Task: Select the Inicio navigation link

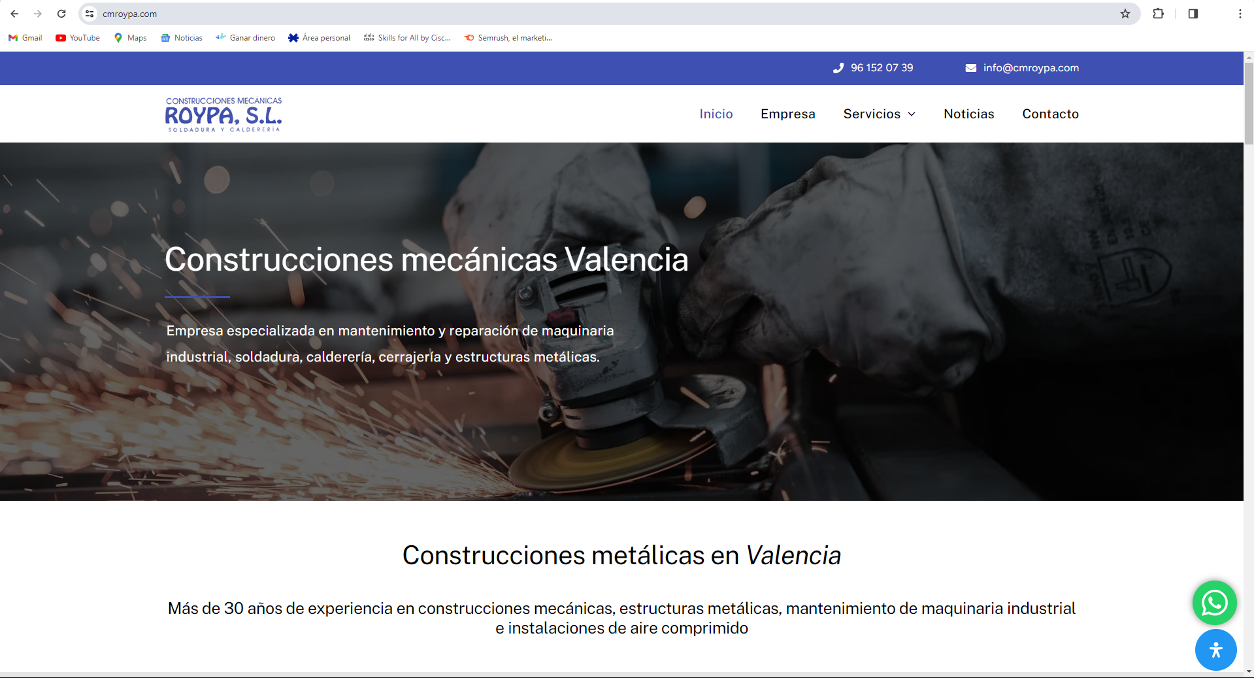Action: click(x=716, y=114)
